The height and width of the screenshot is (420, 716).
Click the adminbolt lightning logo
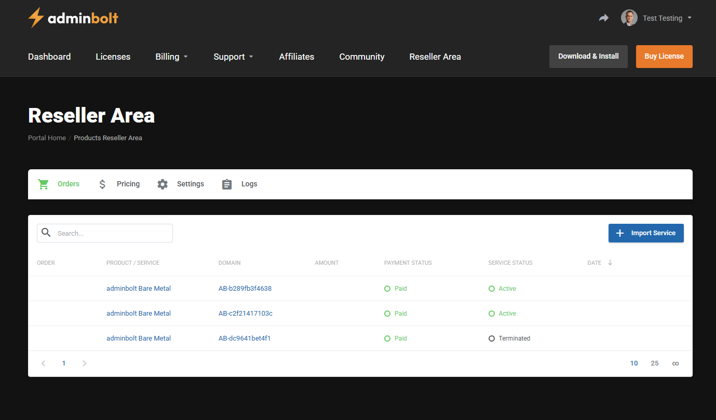click(x=73, y=18)
